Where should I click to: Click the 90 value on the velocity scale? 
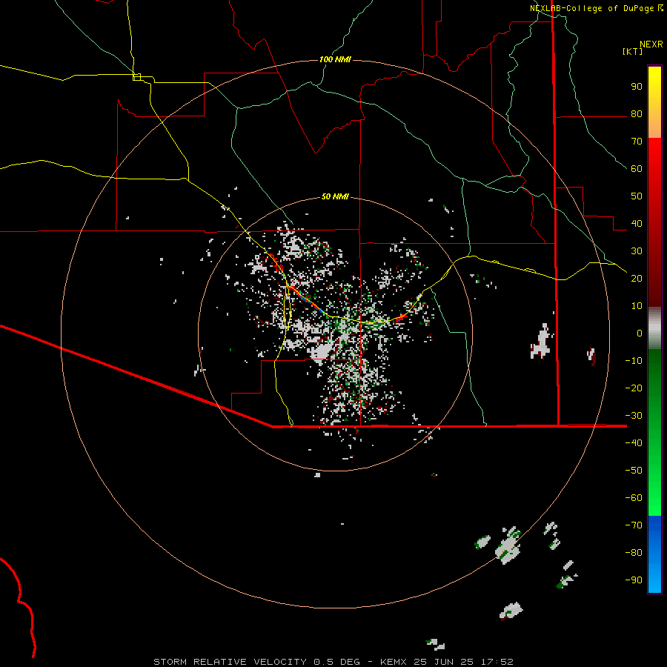(637, 87)
